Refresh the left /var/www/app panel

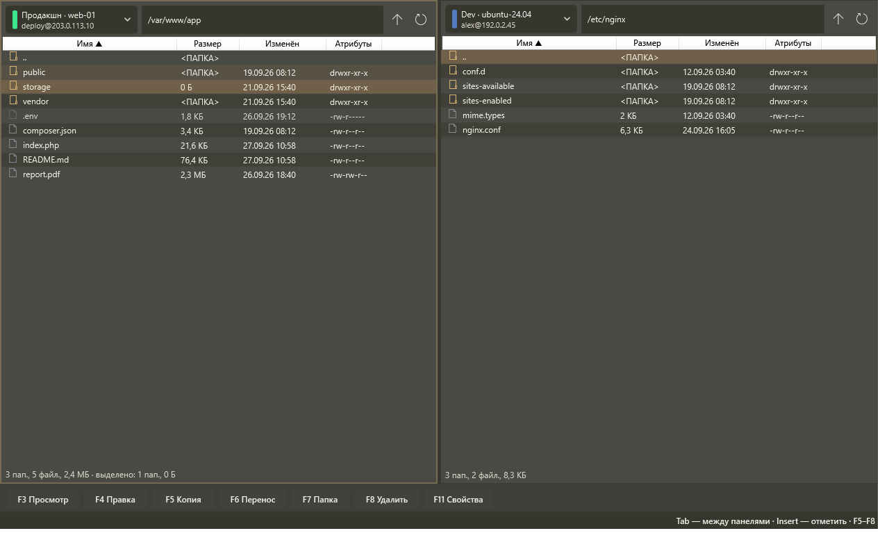coord(421,19)
